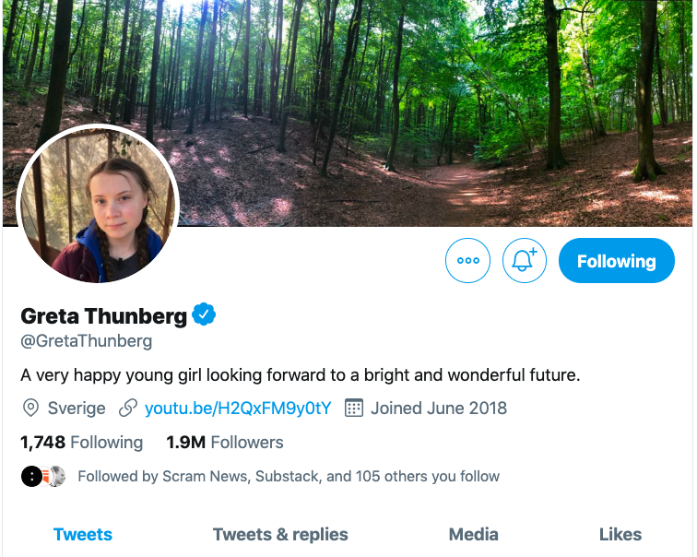Open the youtu.be/H2QxFM9y0tY link
The image size is (697, 557).
[238, 408]
